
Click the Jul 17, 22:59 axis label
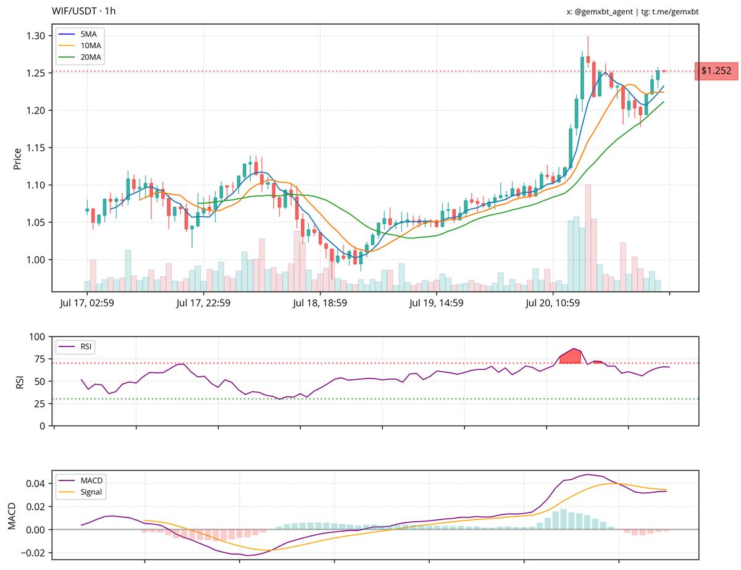click(x=203, y=303)
